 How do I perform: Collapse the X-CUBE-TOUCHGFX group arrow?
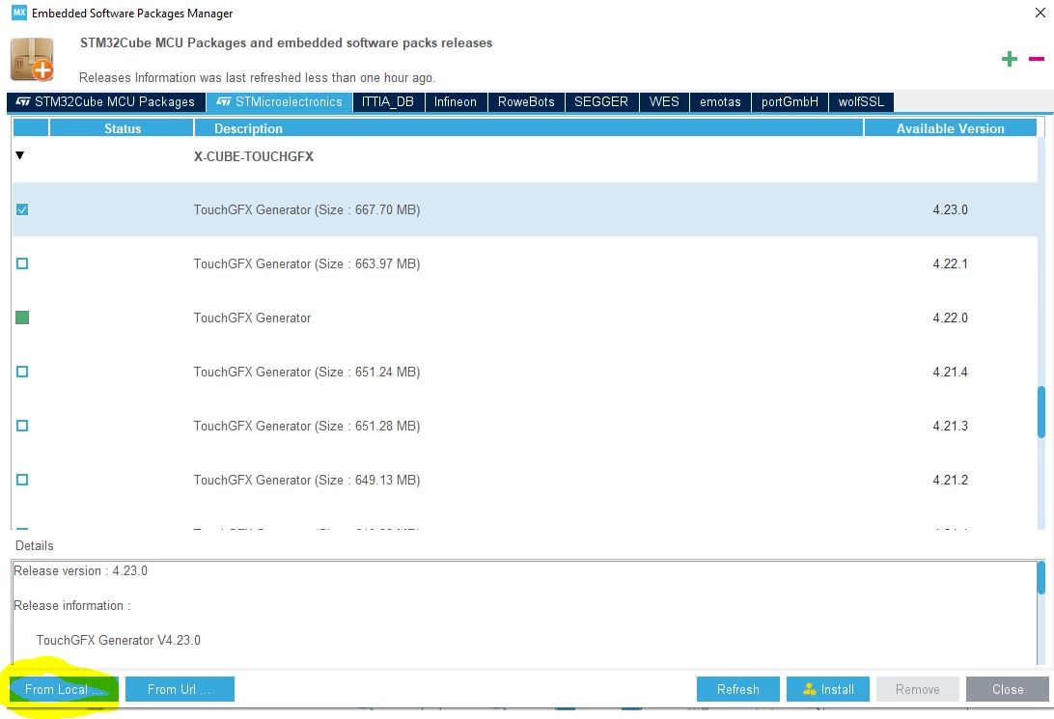[x=20, y=155]
